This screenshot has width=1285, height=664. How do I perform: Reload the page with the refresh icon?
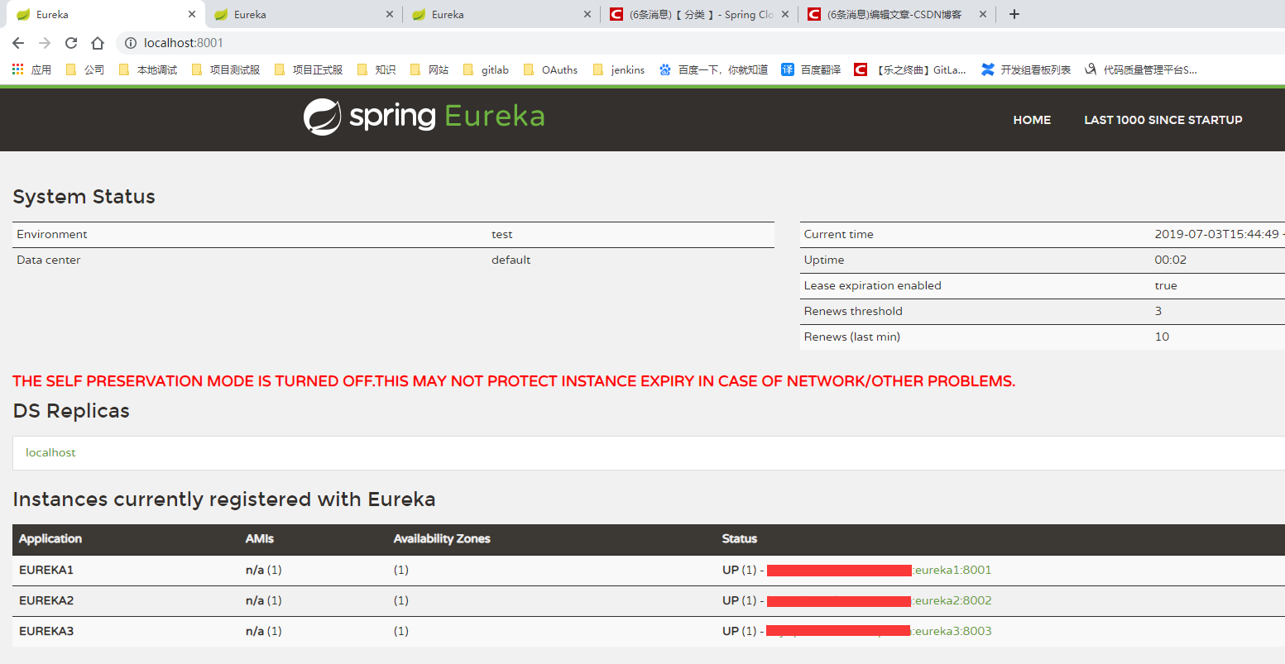click(x=71, y=43)
